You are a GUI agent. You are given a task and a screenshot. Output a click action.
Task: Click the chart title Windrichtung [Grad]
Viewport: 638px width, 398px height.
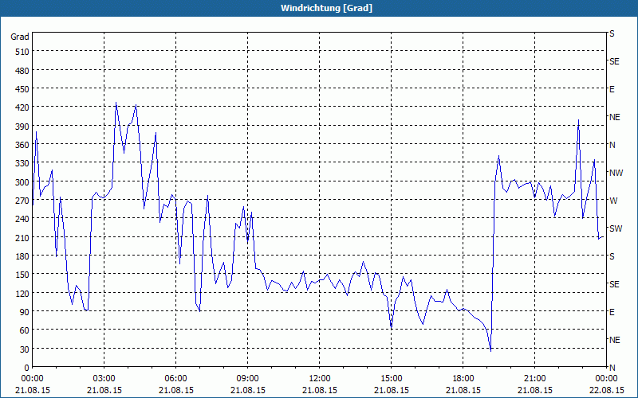(x=326, y=8)
